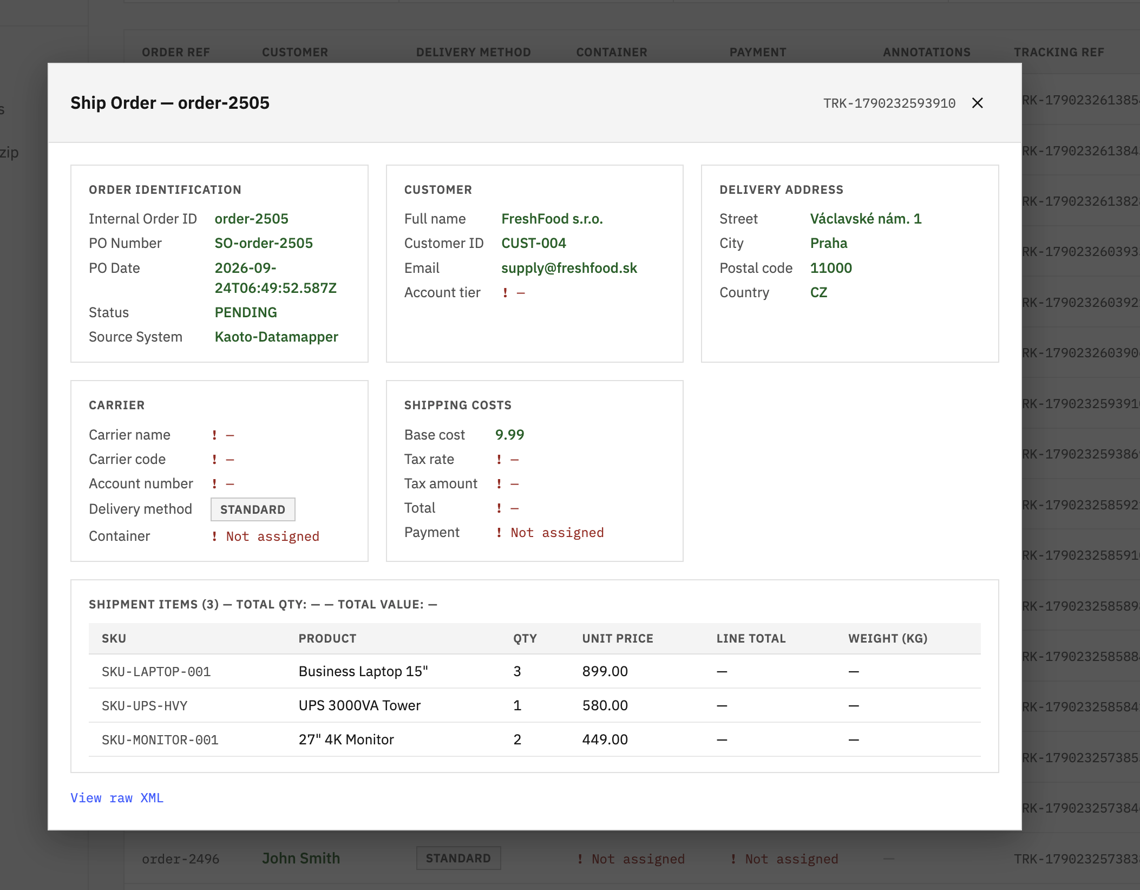Click the Business Laptop 15" product cell

tap(363, 671)
